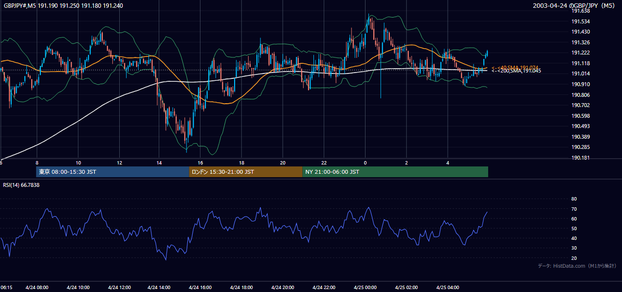
Task: Click the 4/25 02:00 time axis label
Action: (406, 288)
